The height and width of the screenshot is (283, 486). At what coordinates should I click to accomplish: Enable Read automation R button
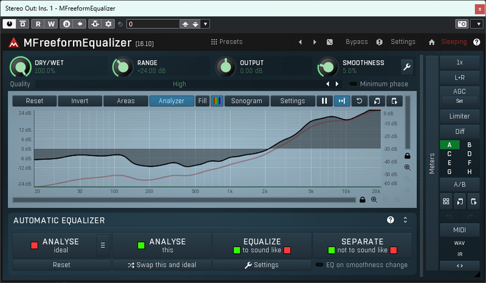[38, 24]
